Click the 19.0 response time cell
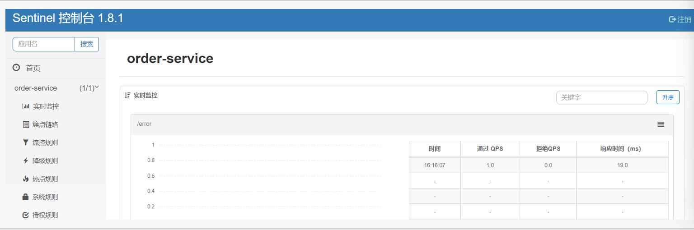 [622, 165]
